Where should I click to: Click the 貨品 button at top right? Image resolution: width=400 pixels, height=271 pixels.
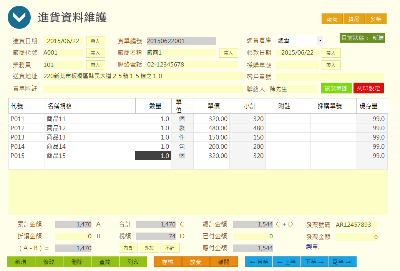tap(354, 19)
